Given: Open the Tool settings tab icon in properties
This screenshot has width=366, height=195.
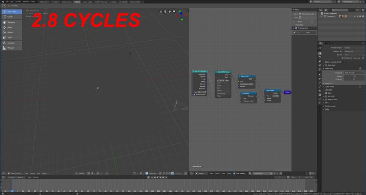Looking at the screenshot, I should point(319,49).
